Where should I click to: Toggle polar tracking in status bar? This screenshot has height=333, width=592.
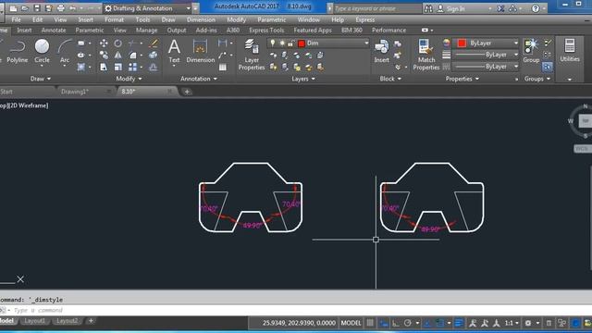coord(407,323)
